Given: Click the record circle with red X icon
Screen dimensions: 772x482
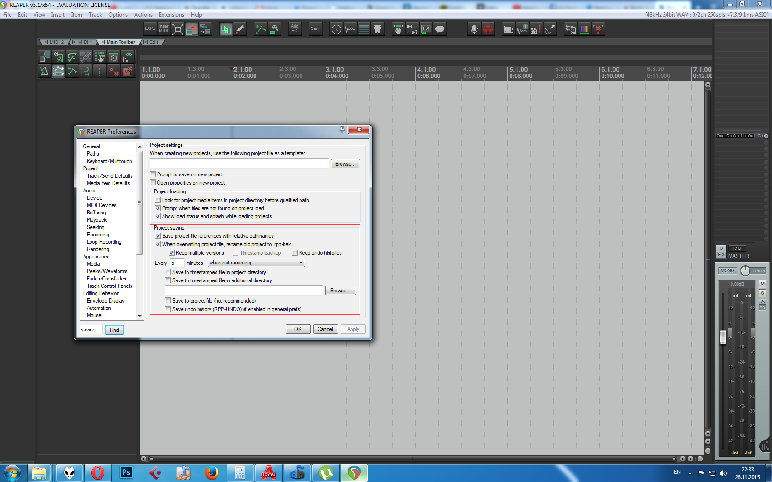Looking at the screenshot, I should (x=114, y=71).
